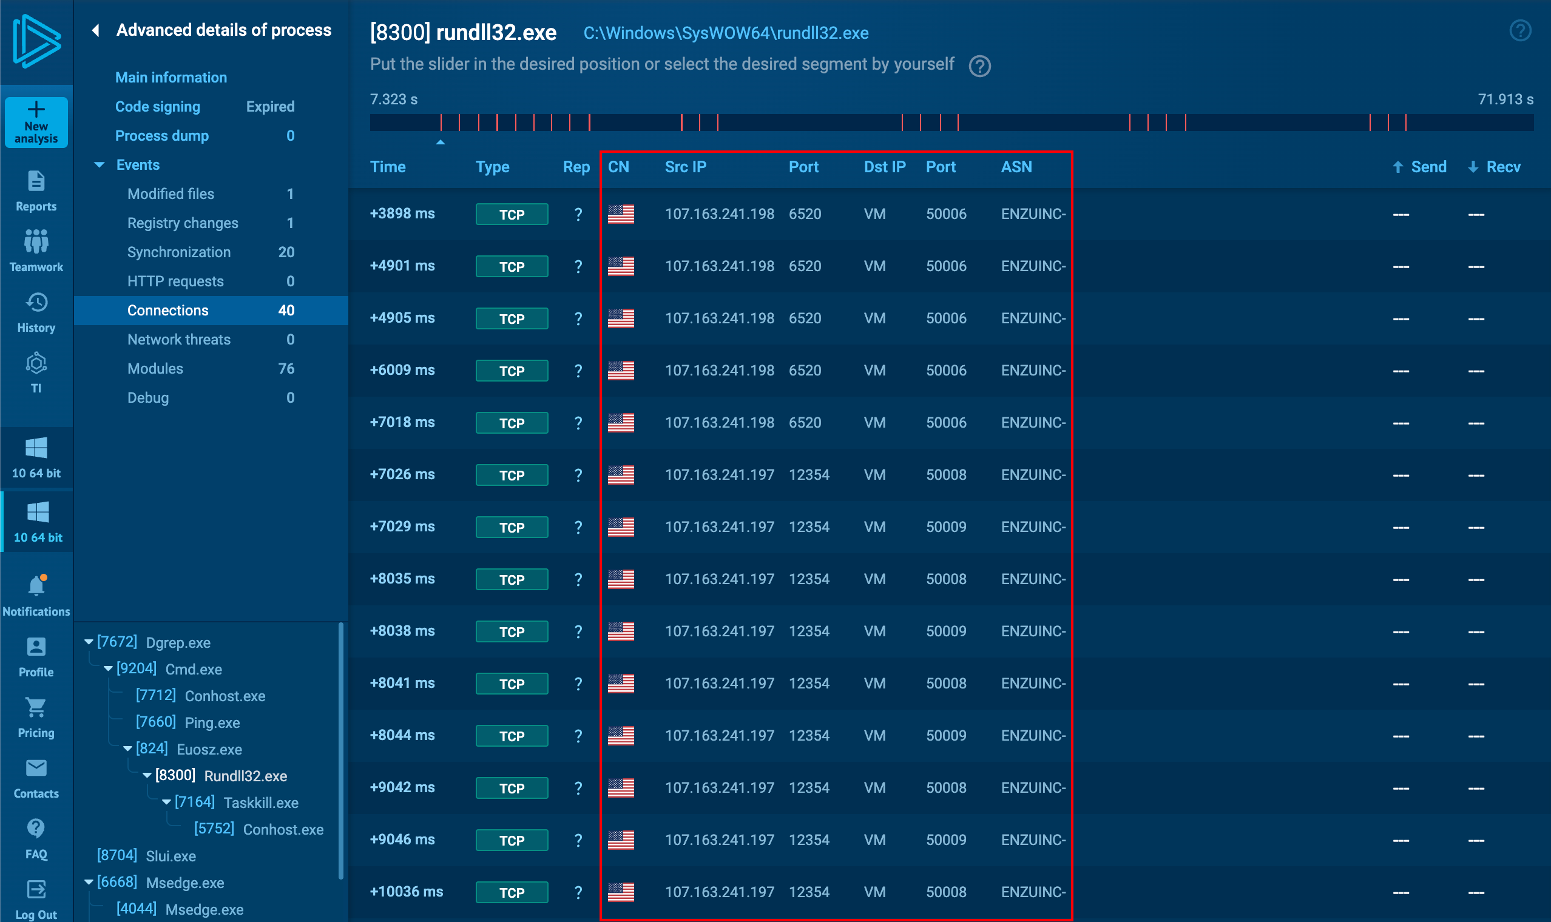Select Synchronization events item
The image size is (1551, 922).
[x=179, y=252]
